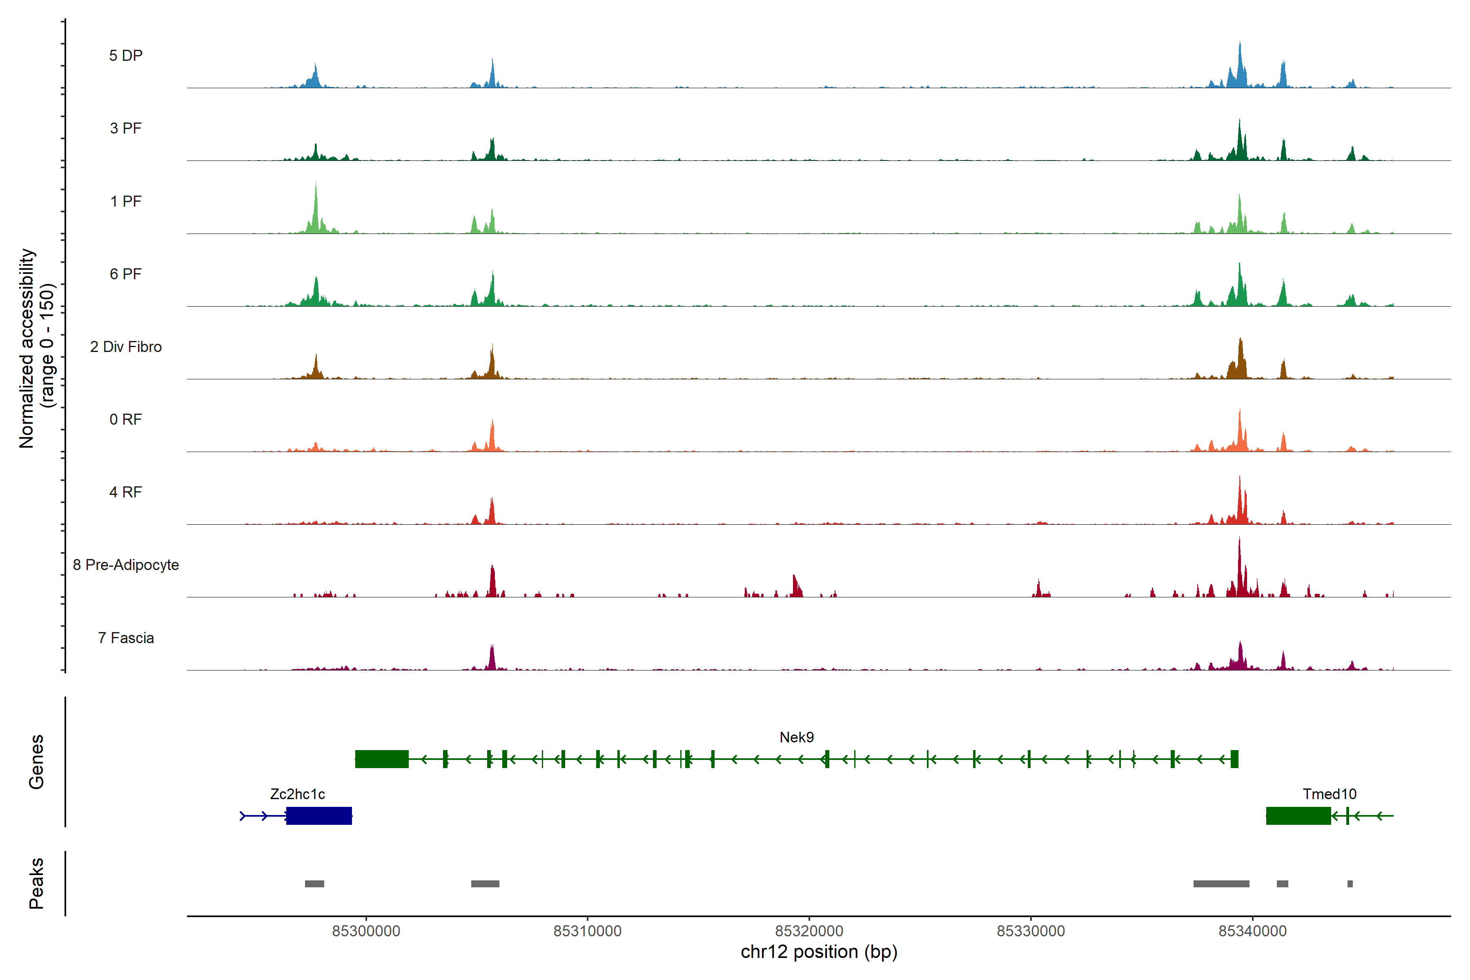Click the large Nek9 left-end exon
This screenshot has width=1470, height=980.
pos(381,759)
